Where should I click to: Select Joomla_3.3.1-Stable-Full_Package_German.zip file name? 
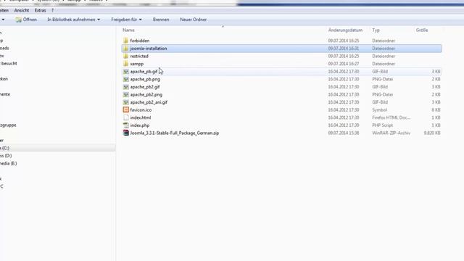(x=175, y=133)
